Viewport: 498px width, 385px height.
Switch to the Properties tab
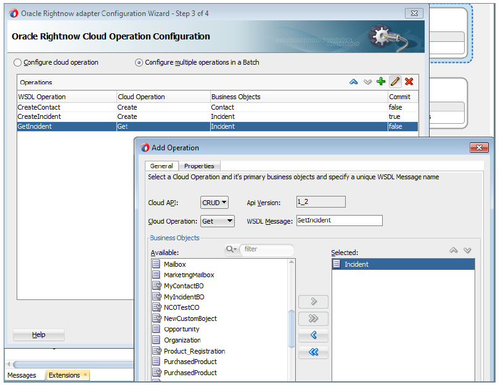point(199,166)
